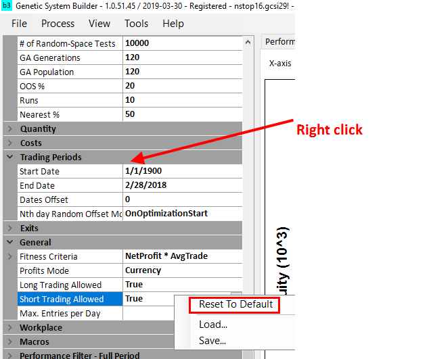Viewport: 429px width, 359px height.
Task: Select Save... from the context menu
Action: pyautogui.click(x=212, y=341)
